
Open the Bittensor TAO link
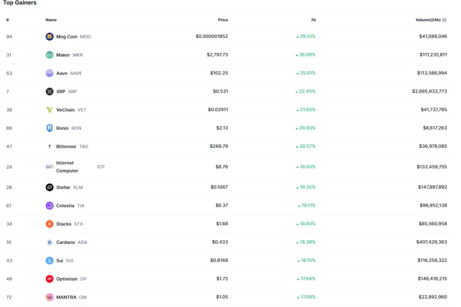(x=67, y=146)
